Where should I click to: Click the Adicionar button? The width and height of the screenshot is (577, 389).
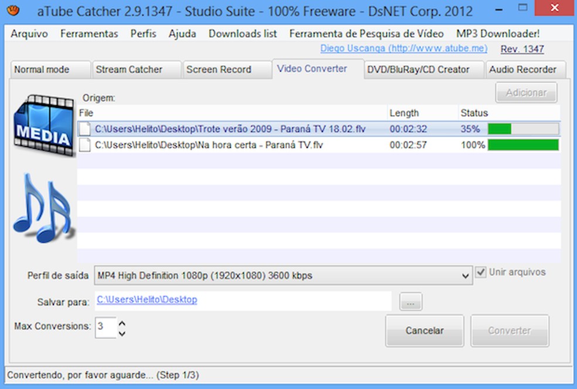(526, 93)
